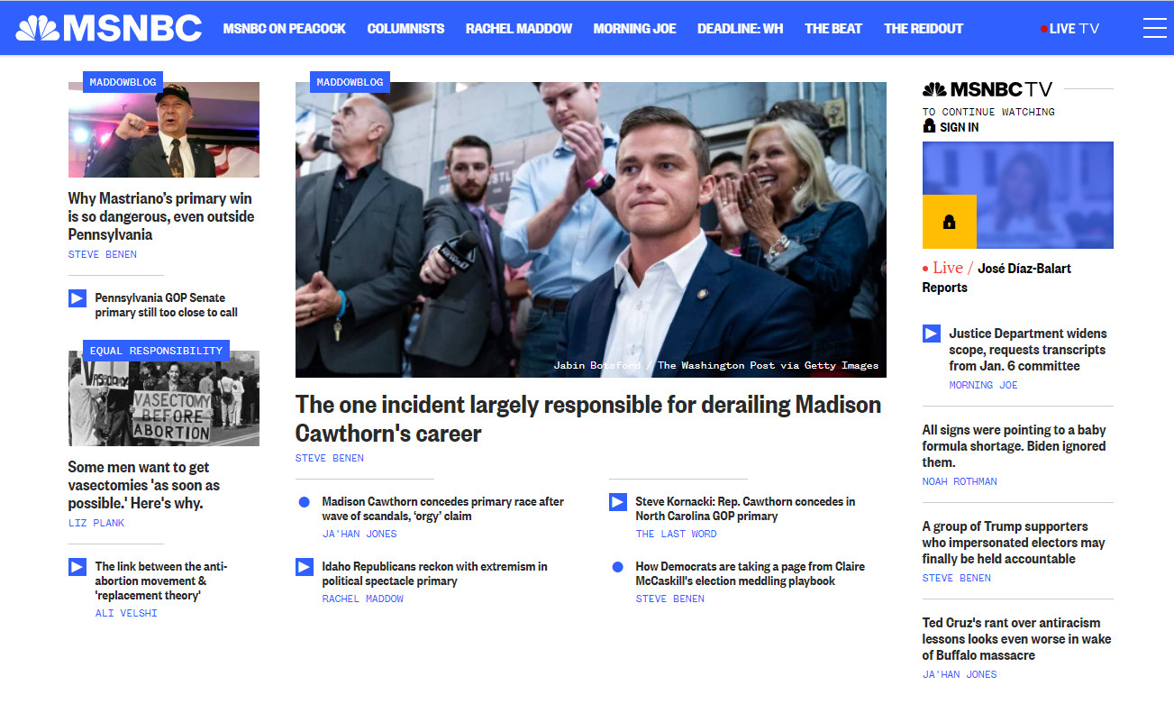Click the Sign In link

point(958,127)
